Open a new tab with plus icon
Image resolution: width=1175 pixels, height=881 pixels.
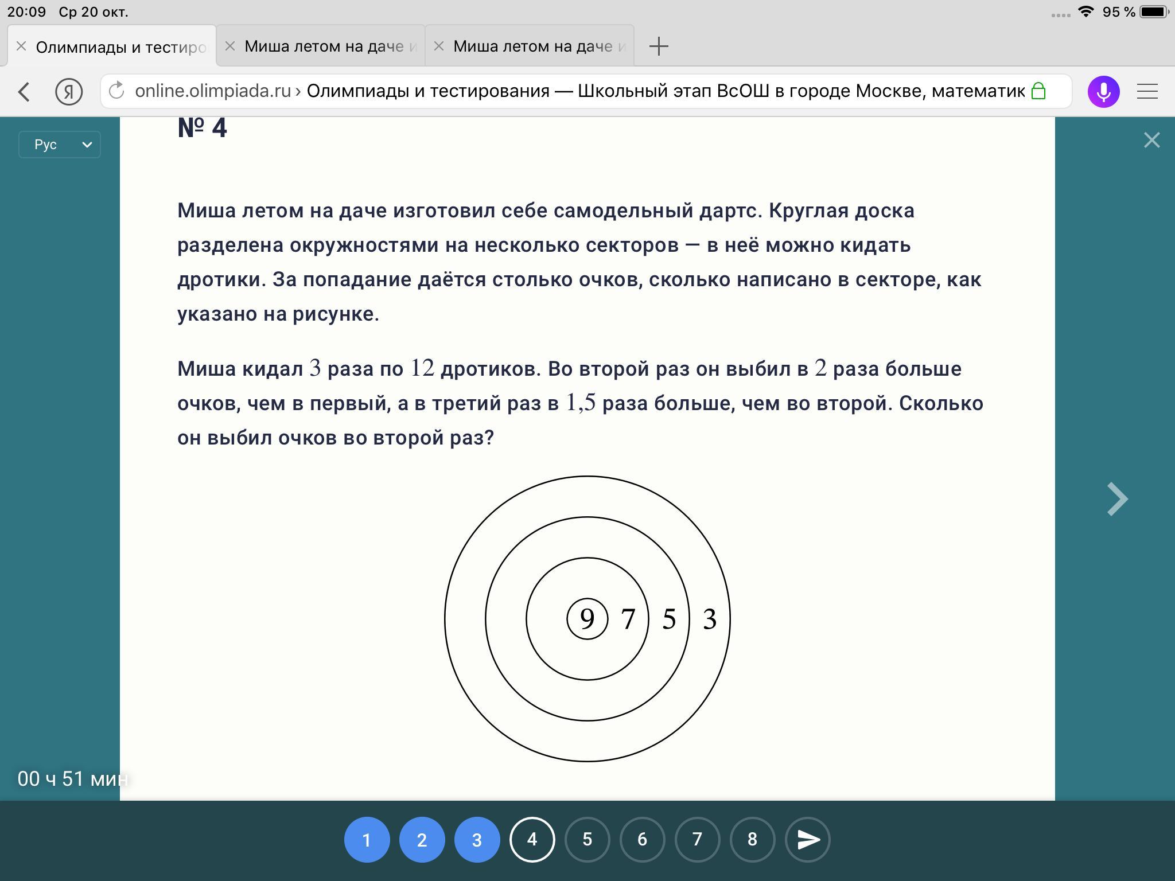659,46
